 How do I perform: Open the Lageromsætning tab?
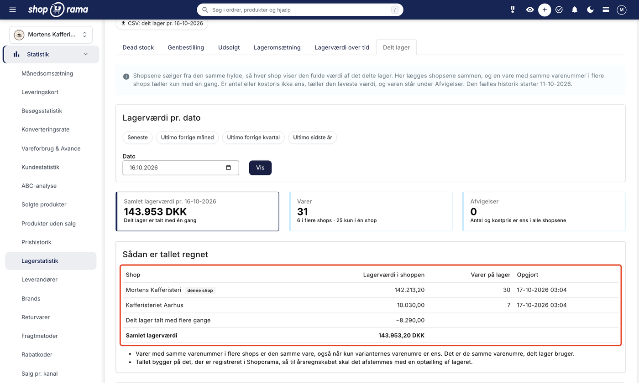click(277, 47)
